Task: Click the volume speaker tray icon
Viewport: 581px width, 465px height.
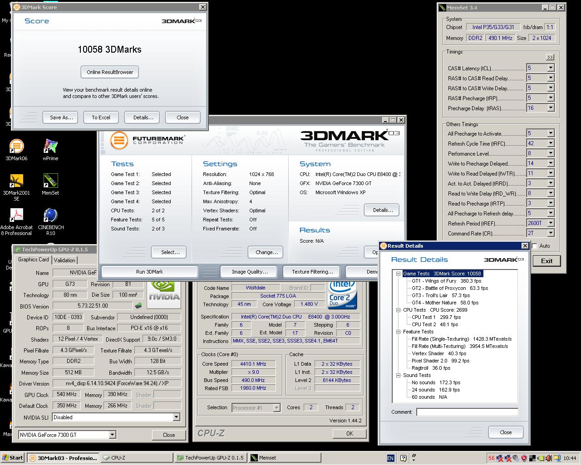Action: click(x=548, y=458)
